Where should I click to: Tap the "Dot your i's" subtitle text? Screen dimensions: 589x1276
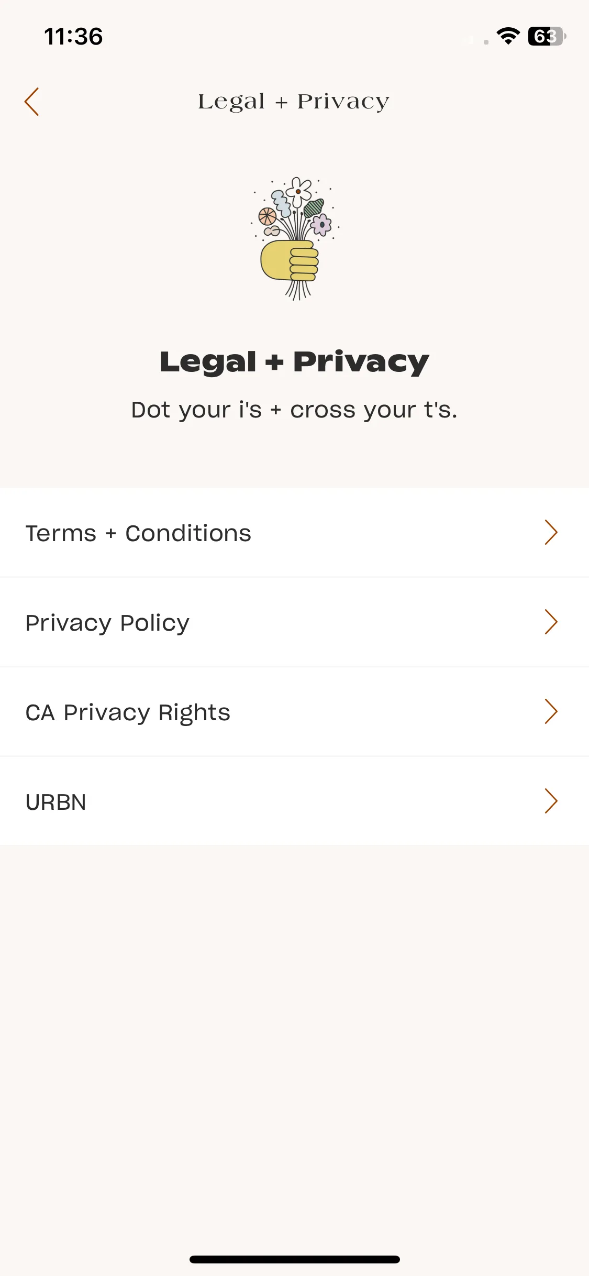coord(294,410)
